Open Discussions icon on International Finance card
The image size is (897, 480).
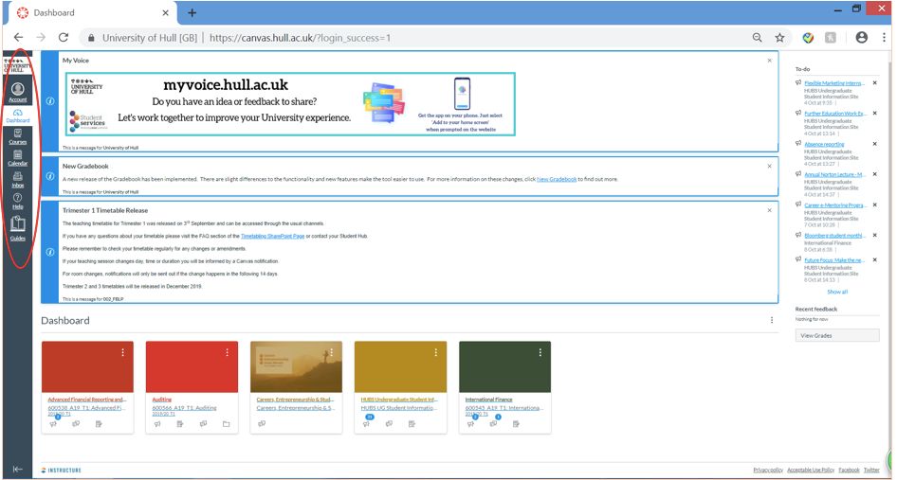click(x=493, y=423)
